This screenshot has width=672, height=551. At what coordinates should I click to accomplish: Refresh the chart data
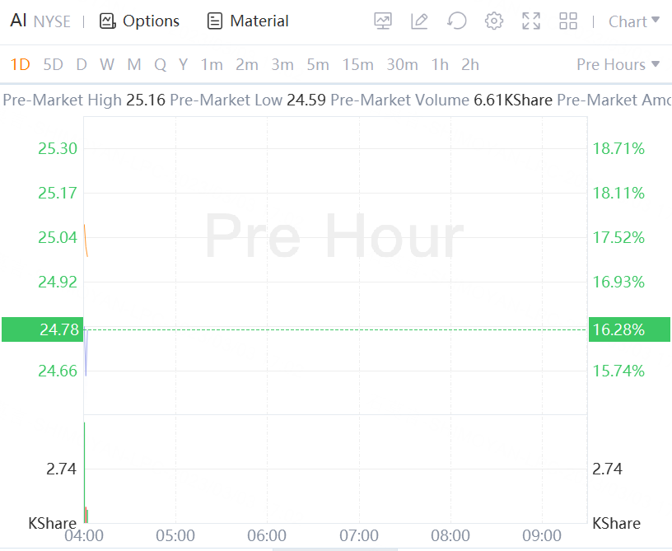click(456, 21)
